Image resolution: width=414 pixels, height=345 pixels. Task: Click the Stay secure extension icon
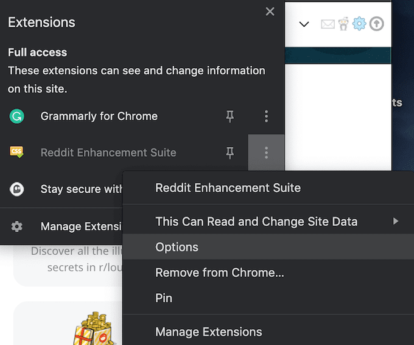pos(17,189)
